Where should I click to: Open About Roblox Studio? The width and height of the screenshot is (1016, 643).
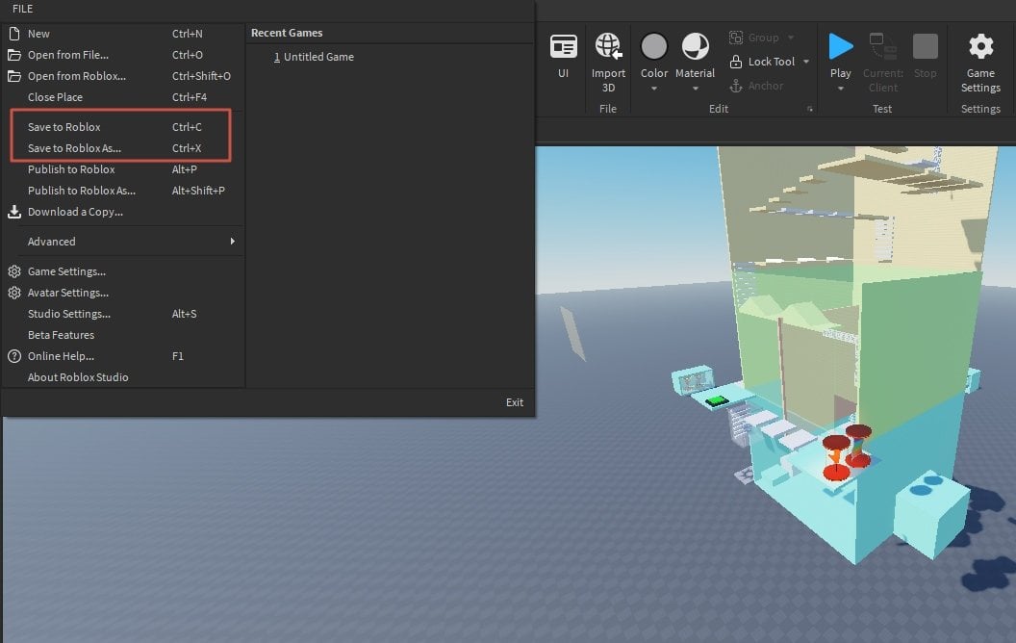[x=122, y=377]
